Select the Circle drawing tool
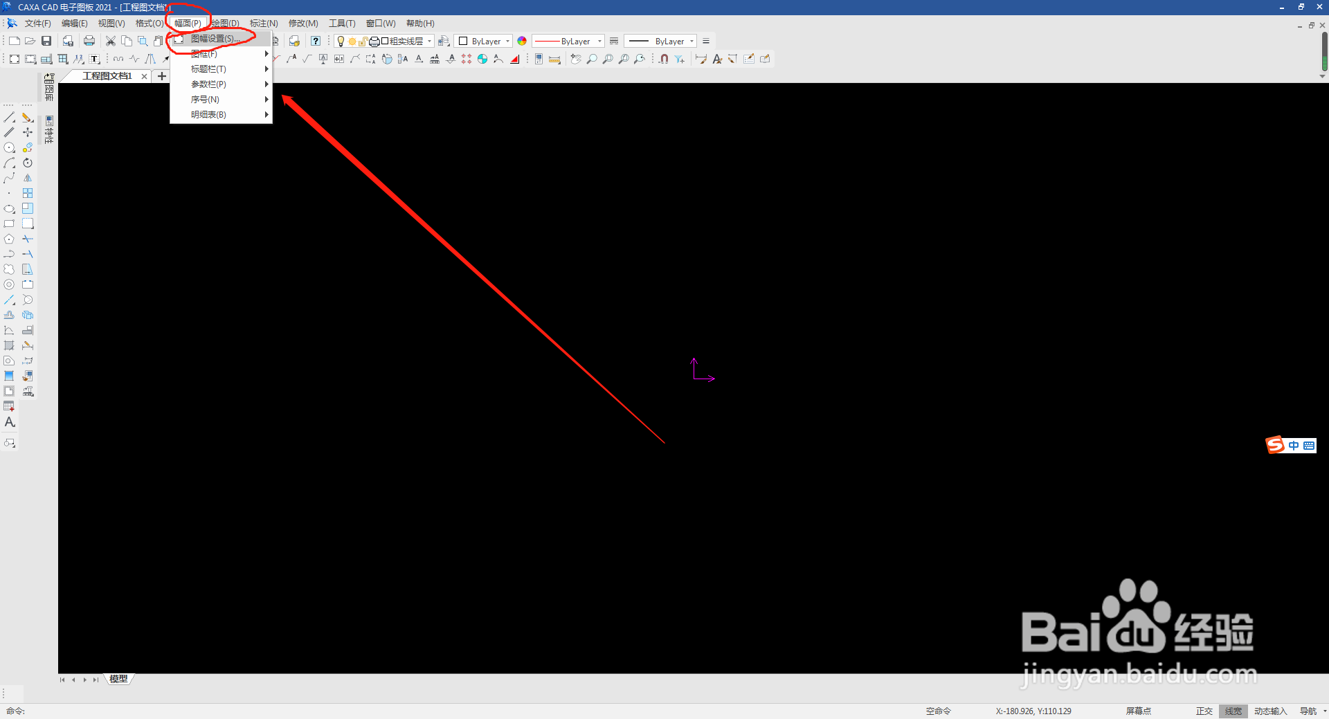 coord(9,147)
